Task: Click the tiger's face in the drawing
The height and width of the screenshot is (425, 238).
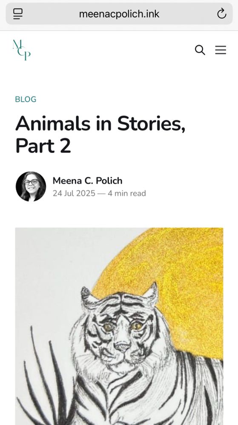Action: pyautogui.click(x=121, y=333)
